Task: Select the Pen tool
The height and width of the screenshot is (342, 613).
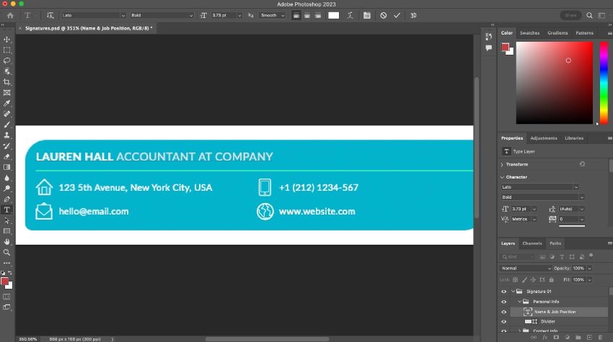Action: [x=6, y=199]
